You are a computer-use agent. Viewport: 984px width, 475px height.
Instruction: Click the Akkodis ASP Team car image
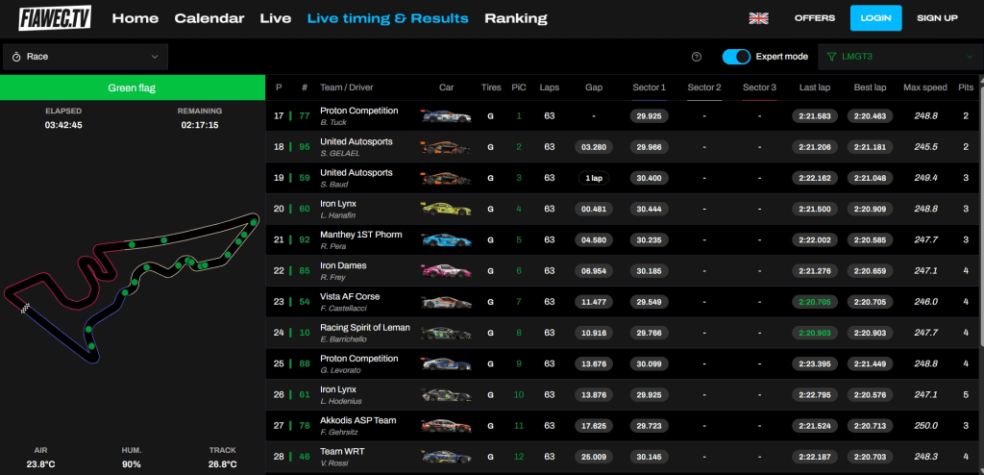click(446, 425)
